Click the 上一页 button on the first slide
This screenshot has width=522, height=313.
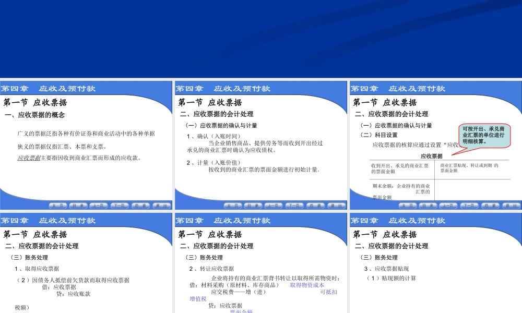(98, 206)
